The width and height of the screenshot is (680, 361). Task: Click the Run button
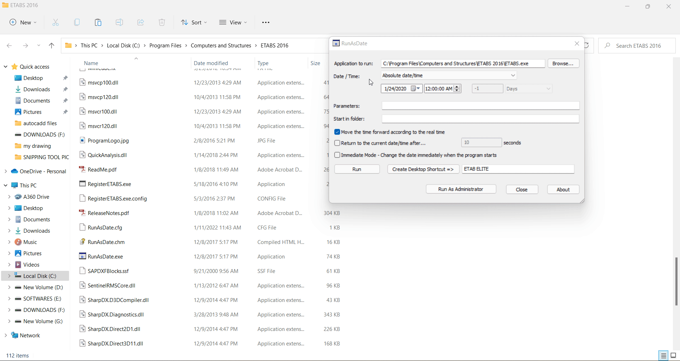tap(357, 169)
